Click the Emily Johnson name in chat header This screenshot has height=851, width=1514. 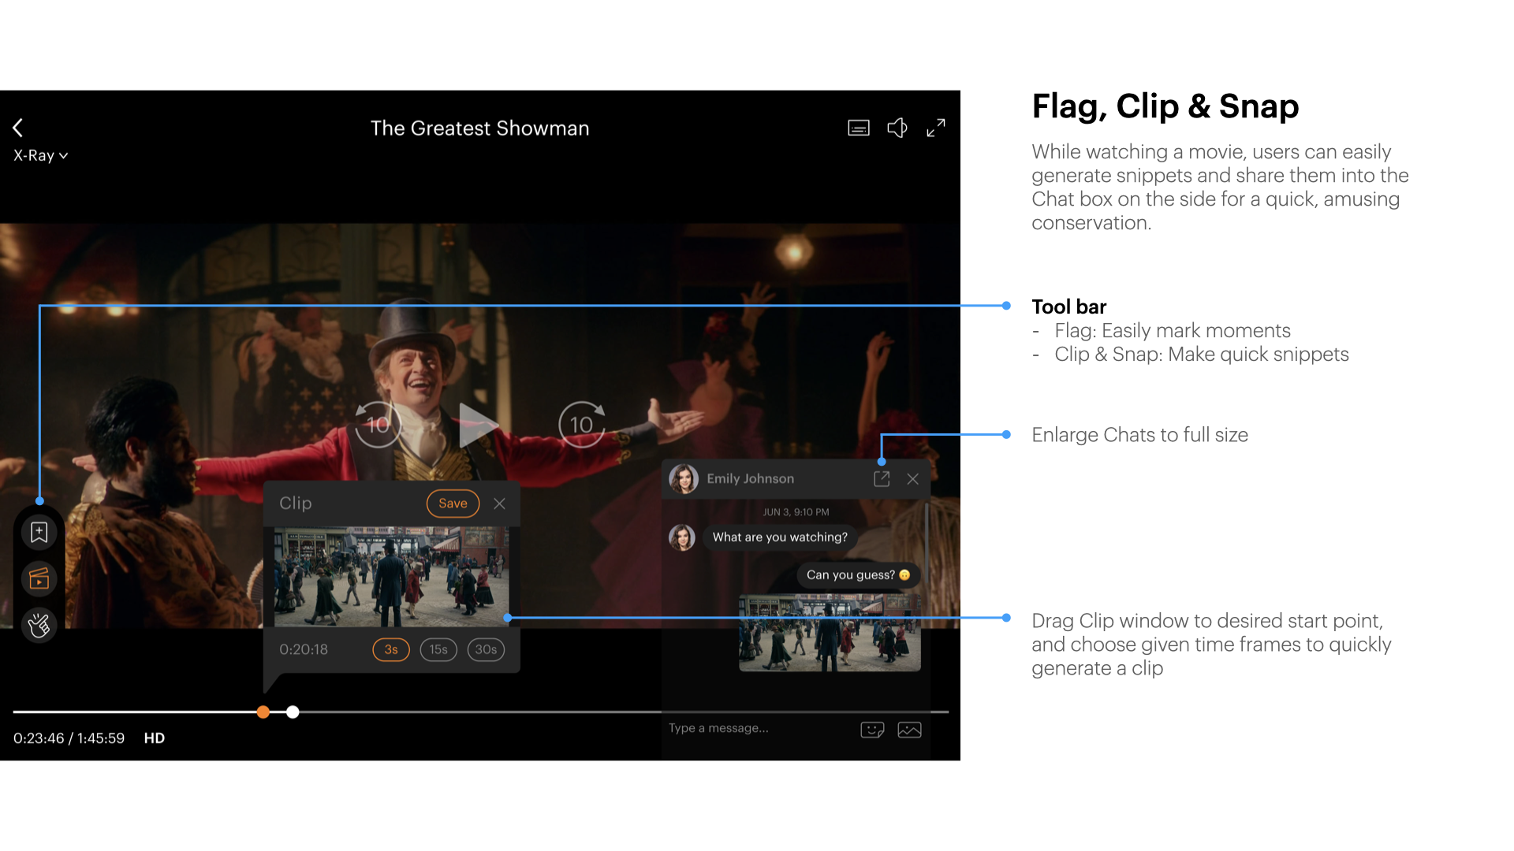pyautogui.click(x=750, y=478)
